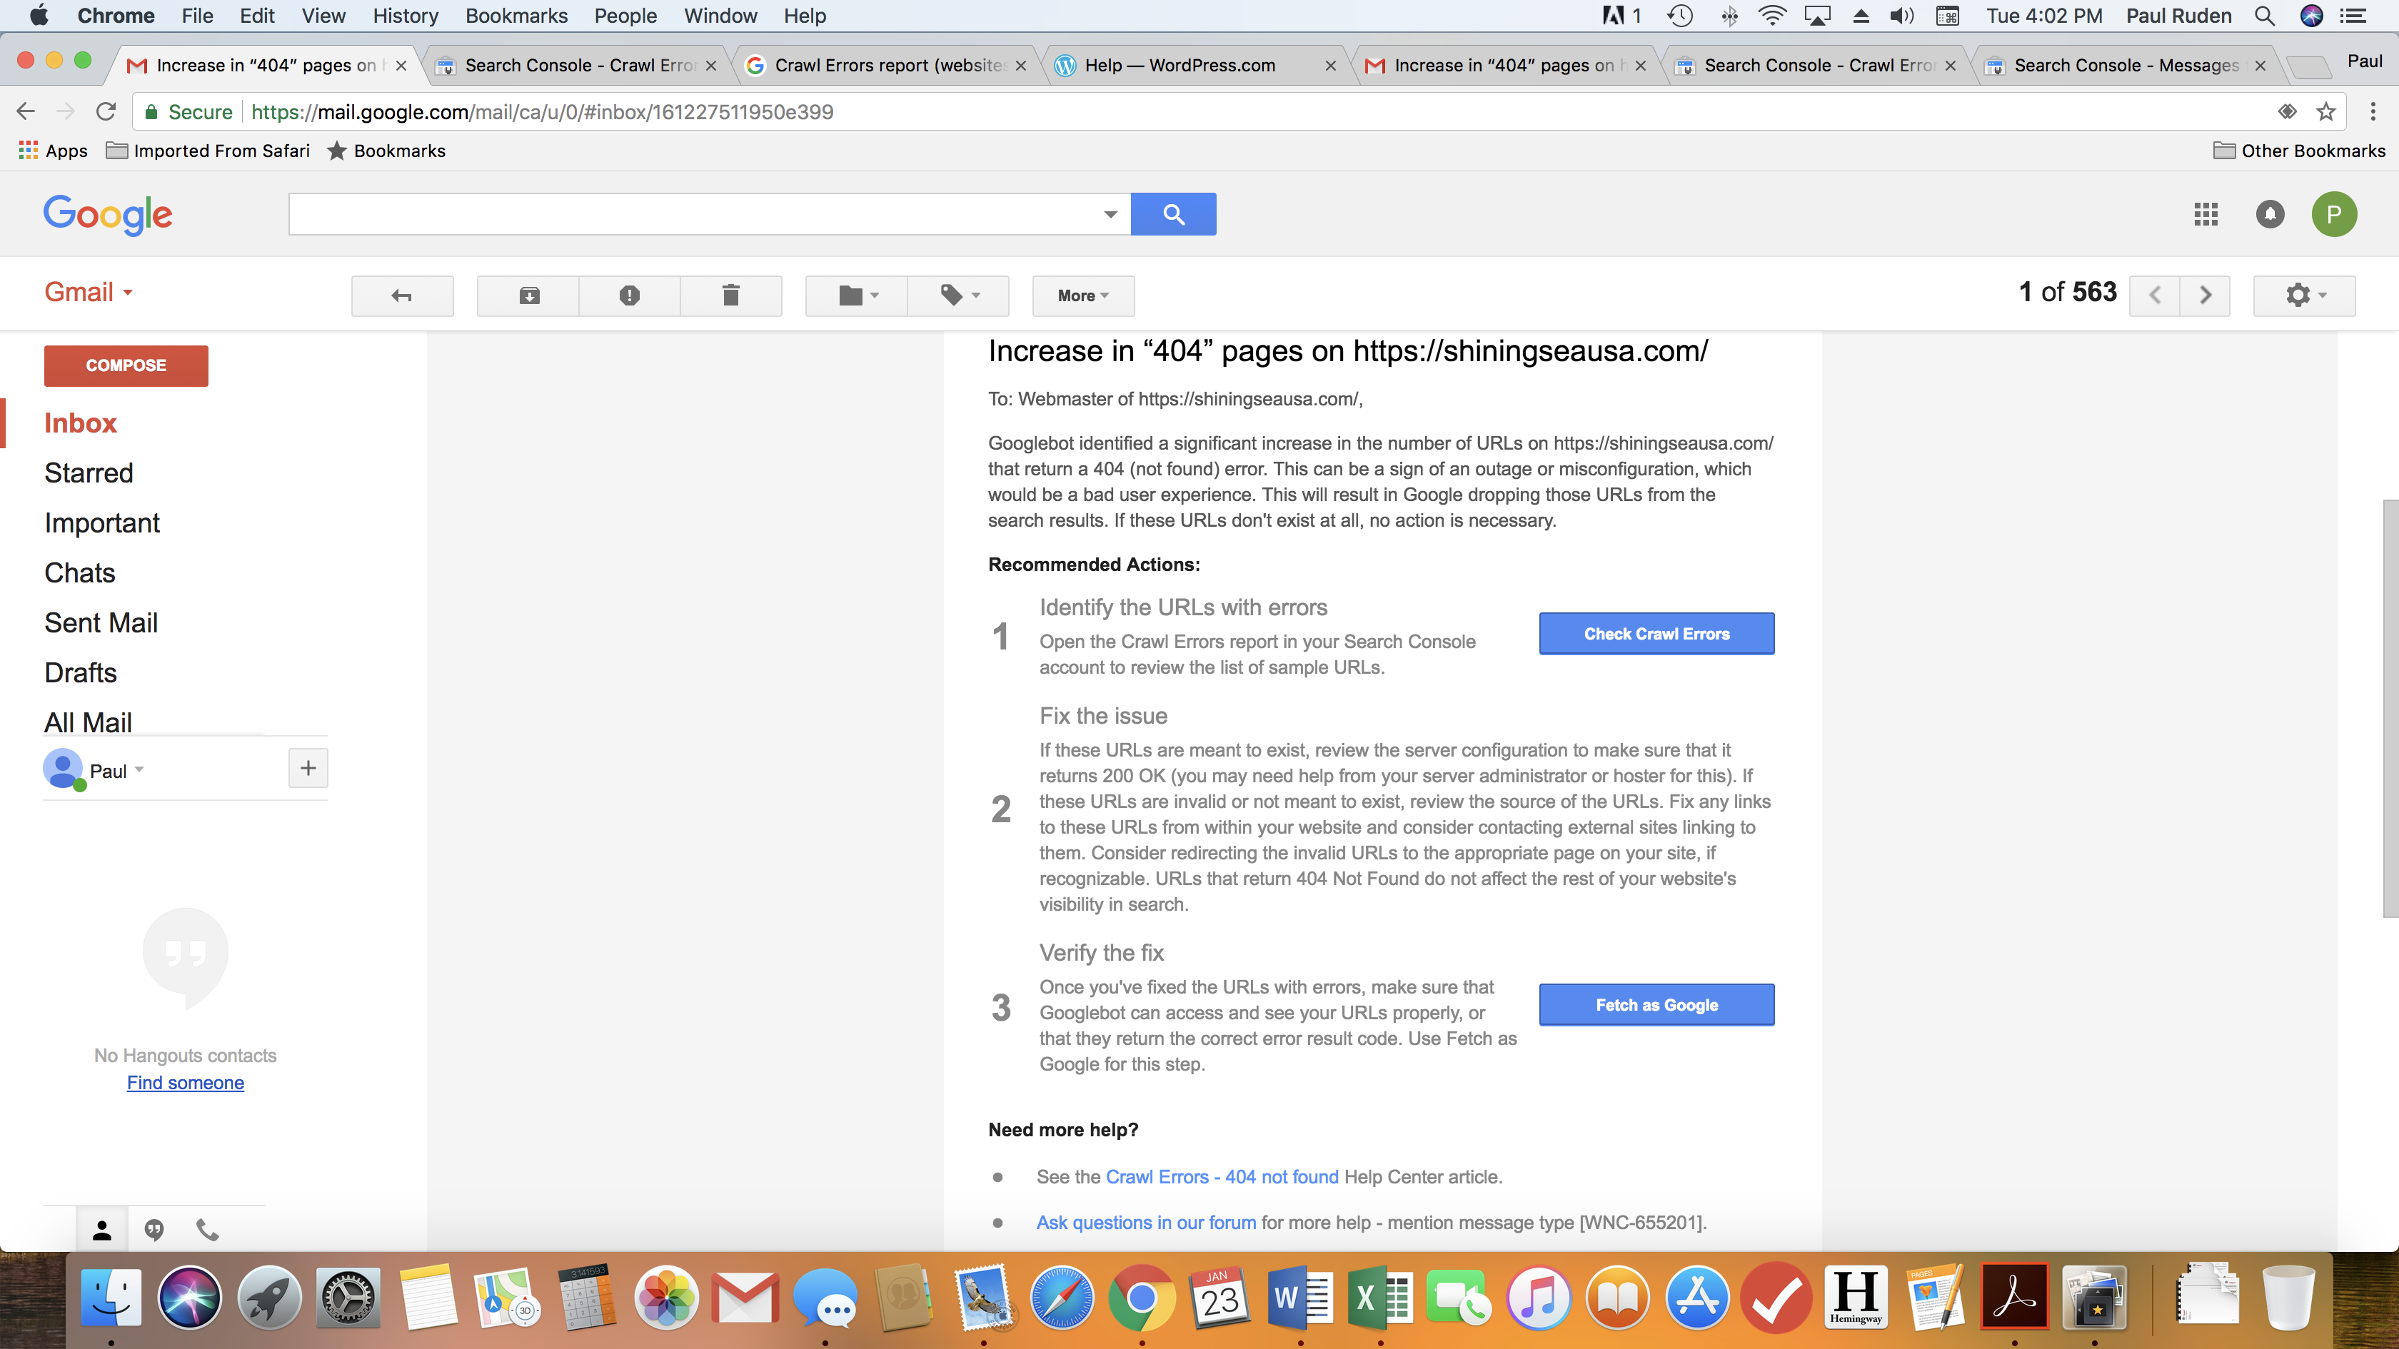Open the Crawl Errors - 404 not found link
The image size is (2399, 1349).
tap(1221, 1177)
